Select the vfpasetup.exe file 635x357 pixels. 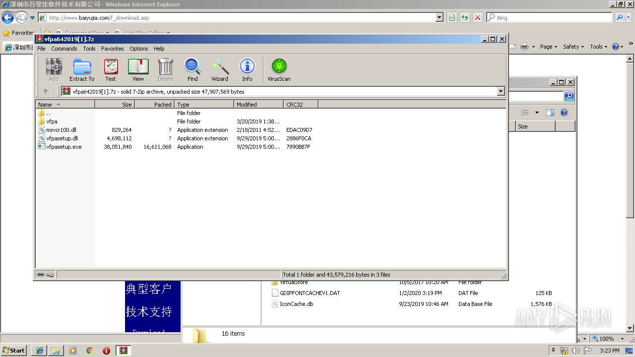(x=60, y=147)
